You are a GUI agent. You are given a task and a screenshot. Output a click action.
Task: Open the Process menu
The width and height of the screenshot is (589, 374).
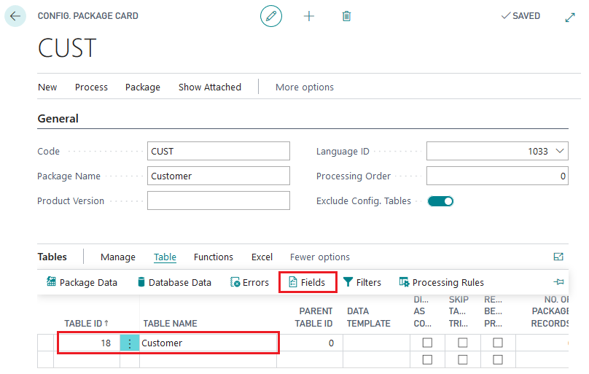coord(91,87)
